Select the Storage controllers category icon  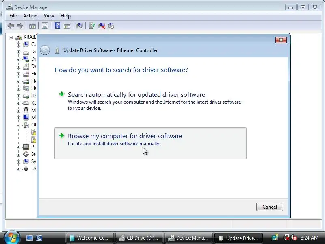tap(26, 154)
